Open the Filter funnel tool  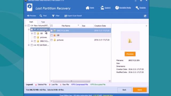53,16
